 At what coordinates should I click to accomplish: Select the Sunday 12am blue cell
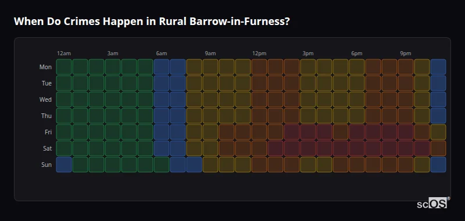64,165
